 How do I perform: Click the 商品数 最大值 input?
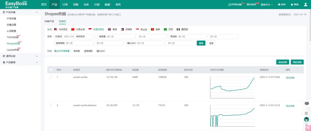(223, 37)
